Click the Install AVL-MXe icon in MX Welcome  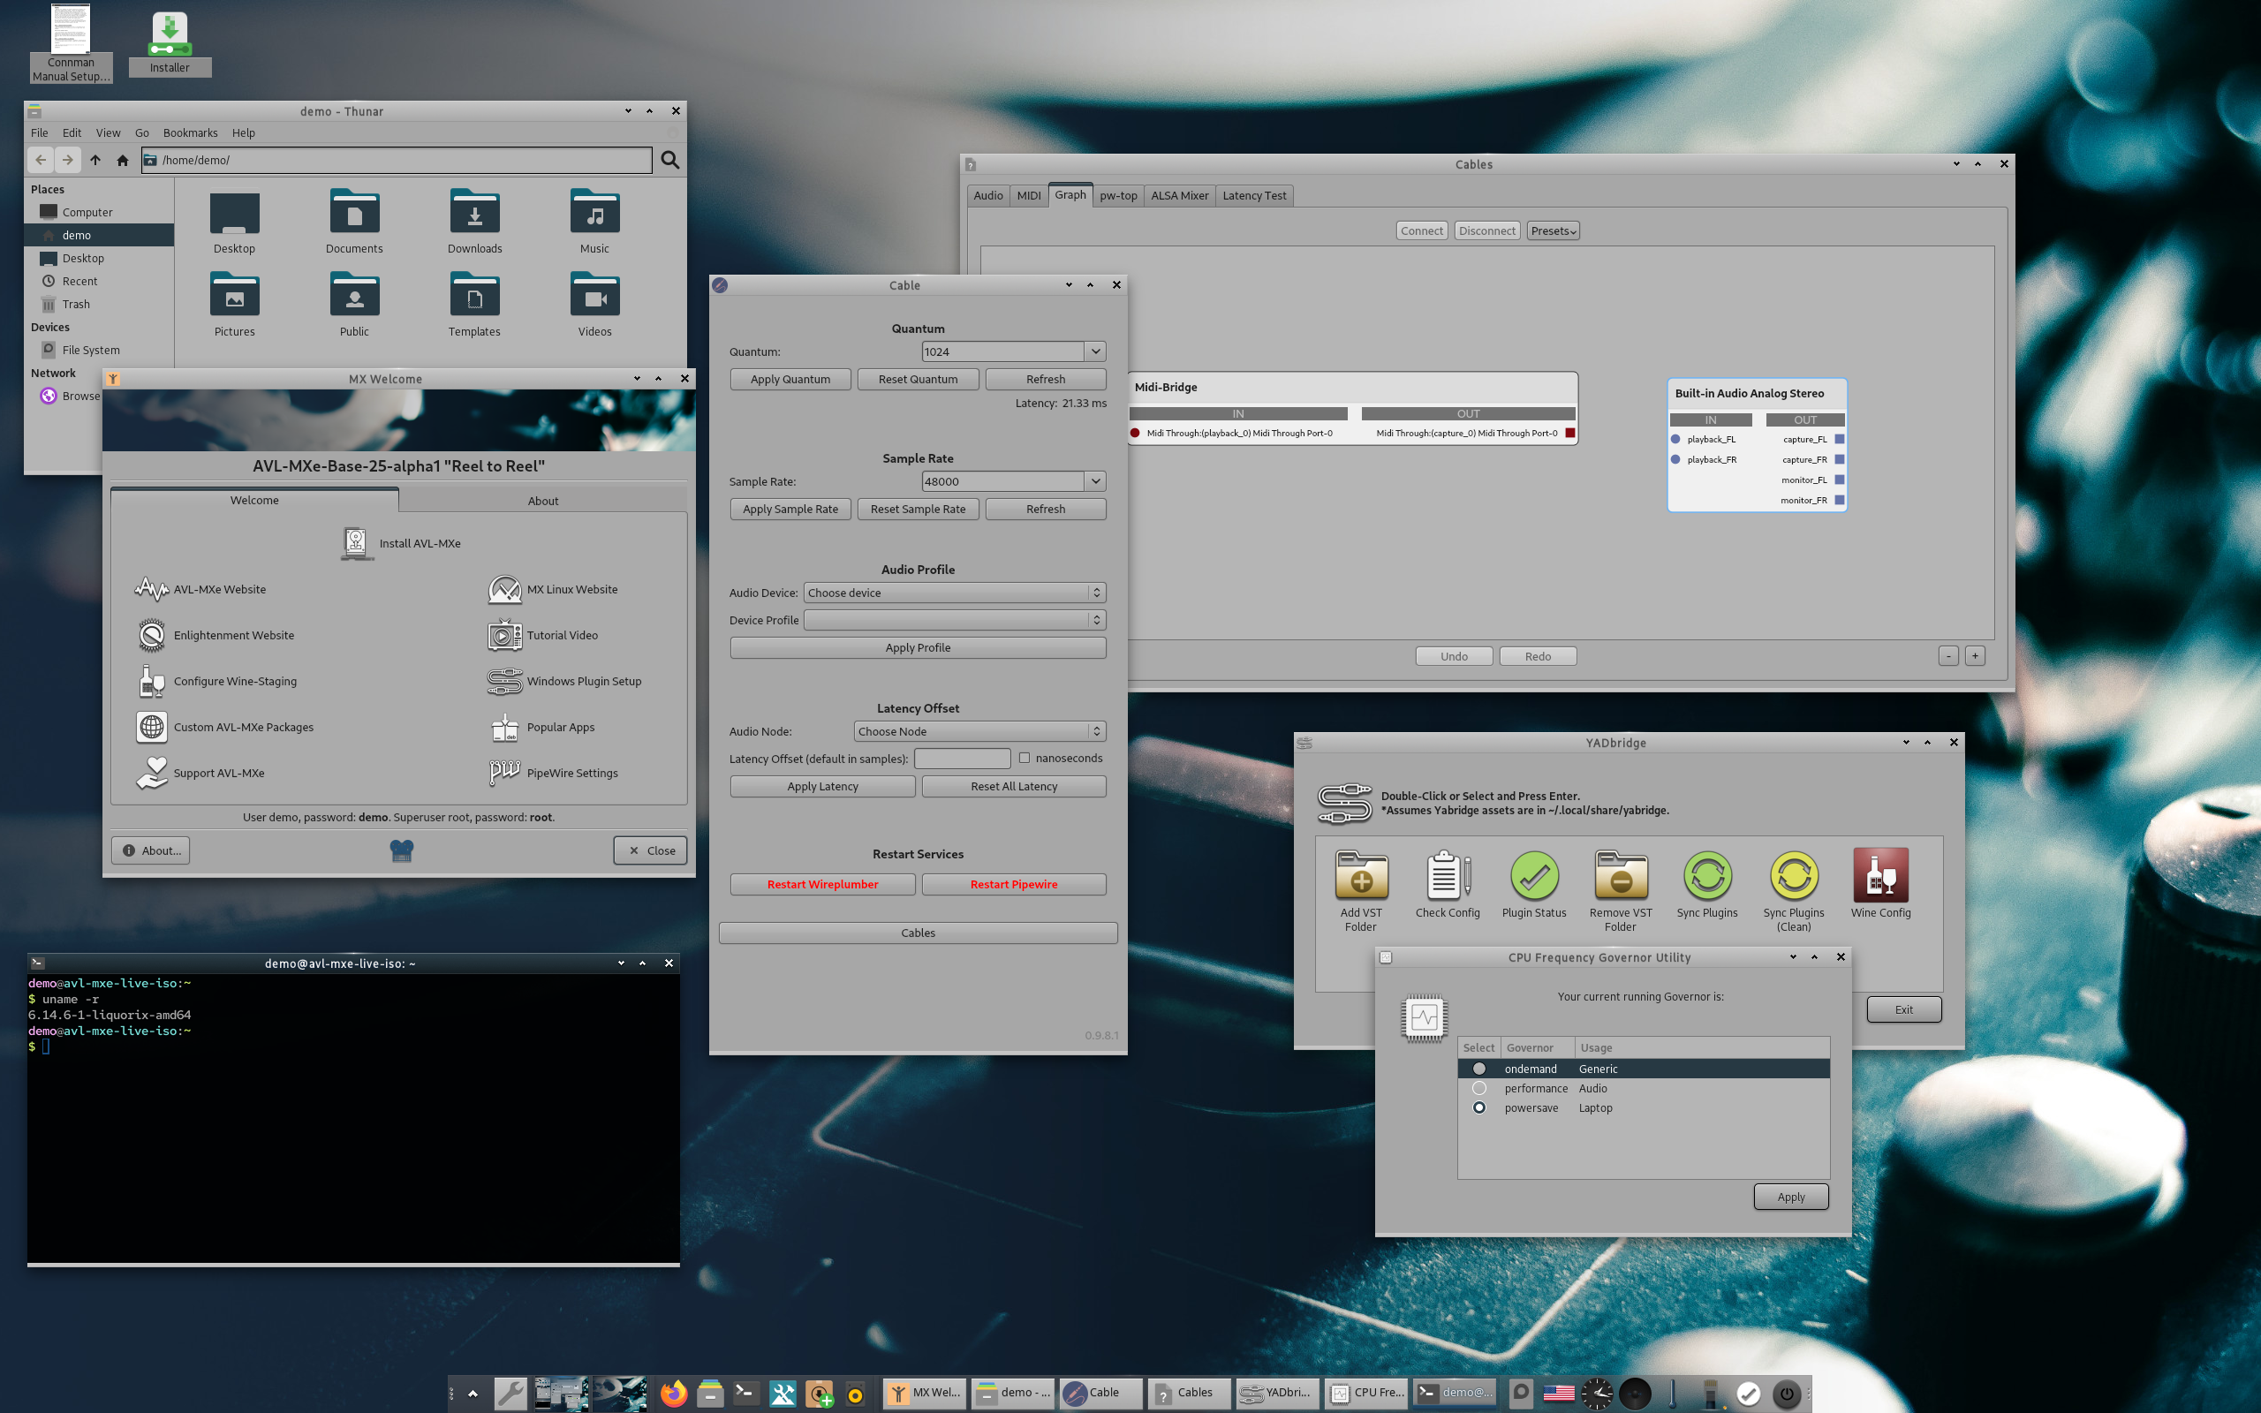click(x=355, y=543)
